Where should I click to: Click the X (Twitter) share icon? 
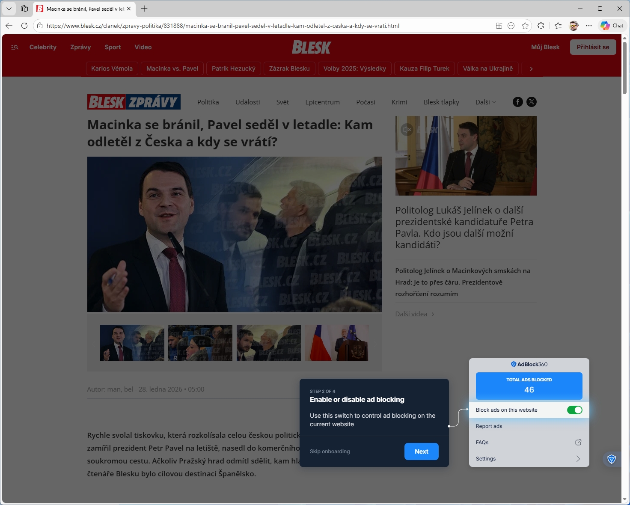coord(531,102)
